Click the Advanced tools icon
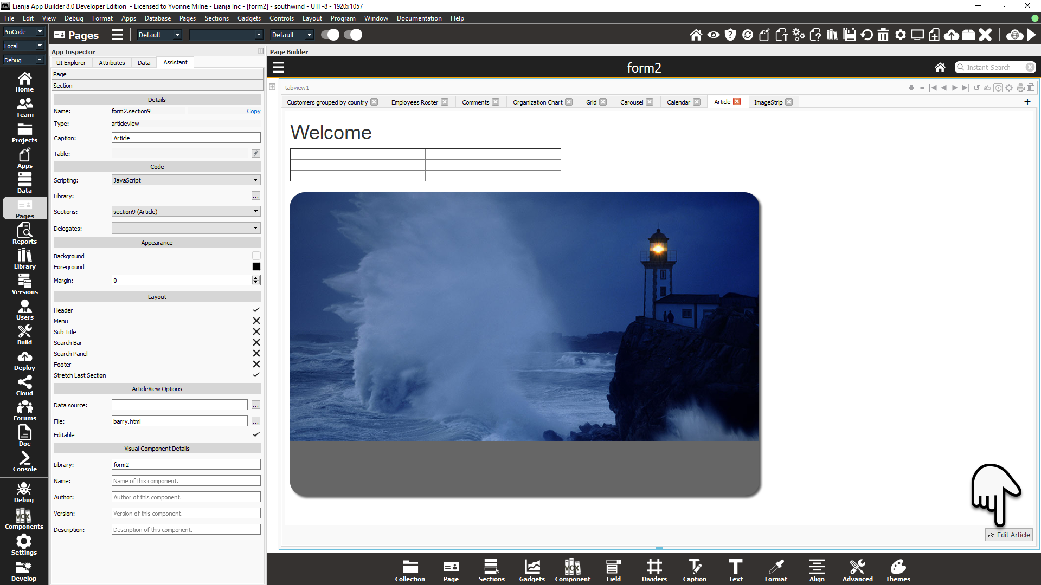This screenshot has height=585, width=1041. coord(857,570)
